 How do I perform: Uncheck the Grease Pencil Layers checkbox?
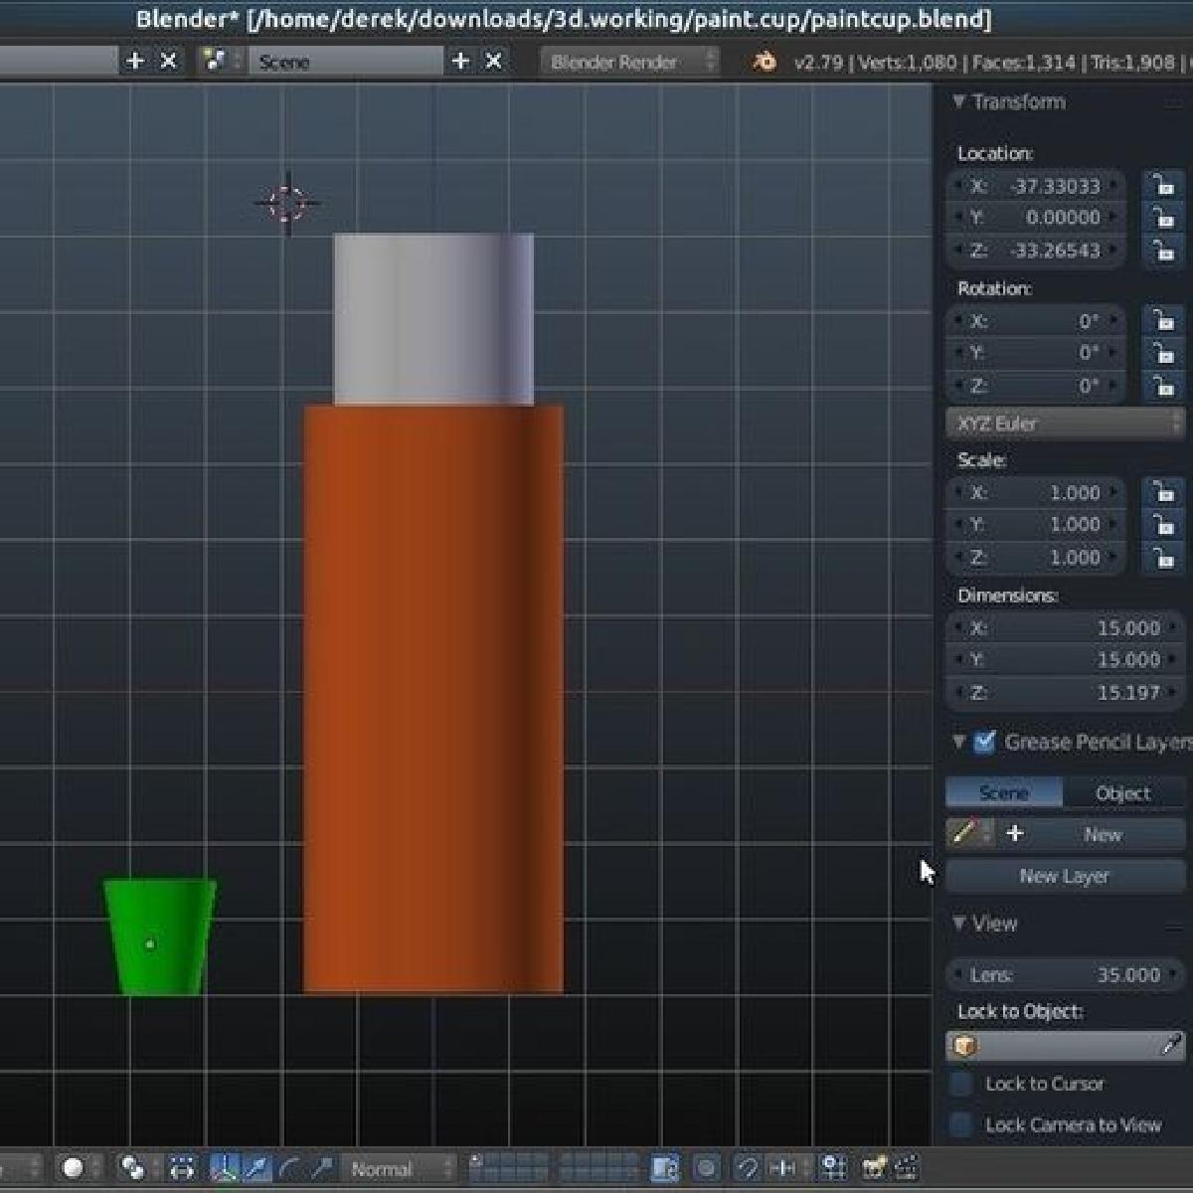(984, 742)
